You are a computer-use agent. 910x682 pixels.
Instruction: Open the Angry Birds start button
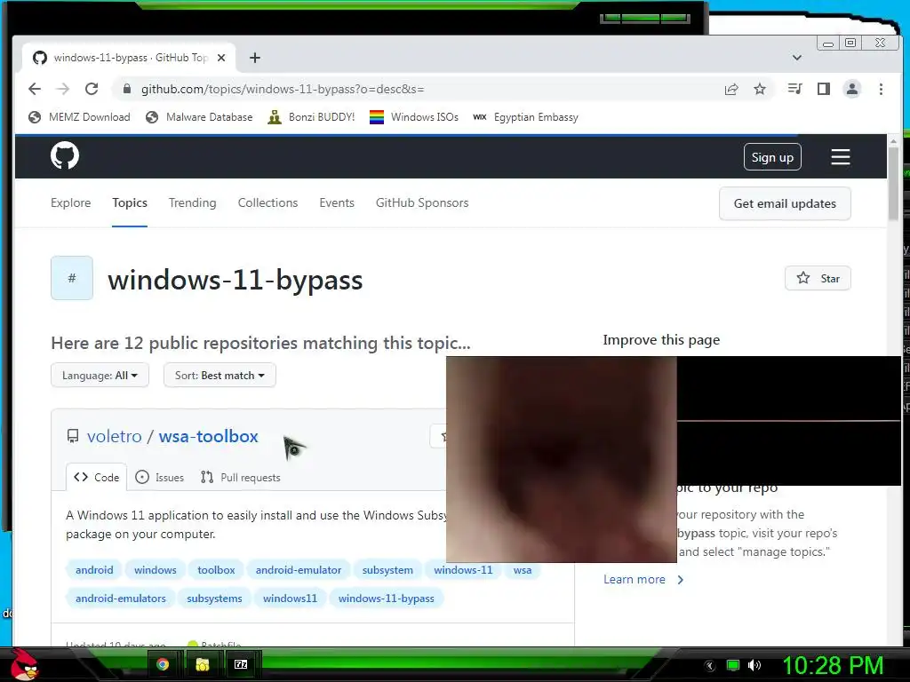24,664
